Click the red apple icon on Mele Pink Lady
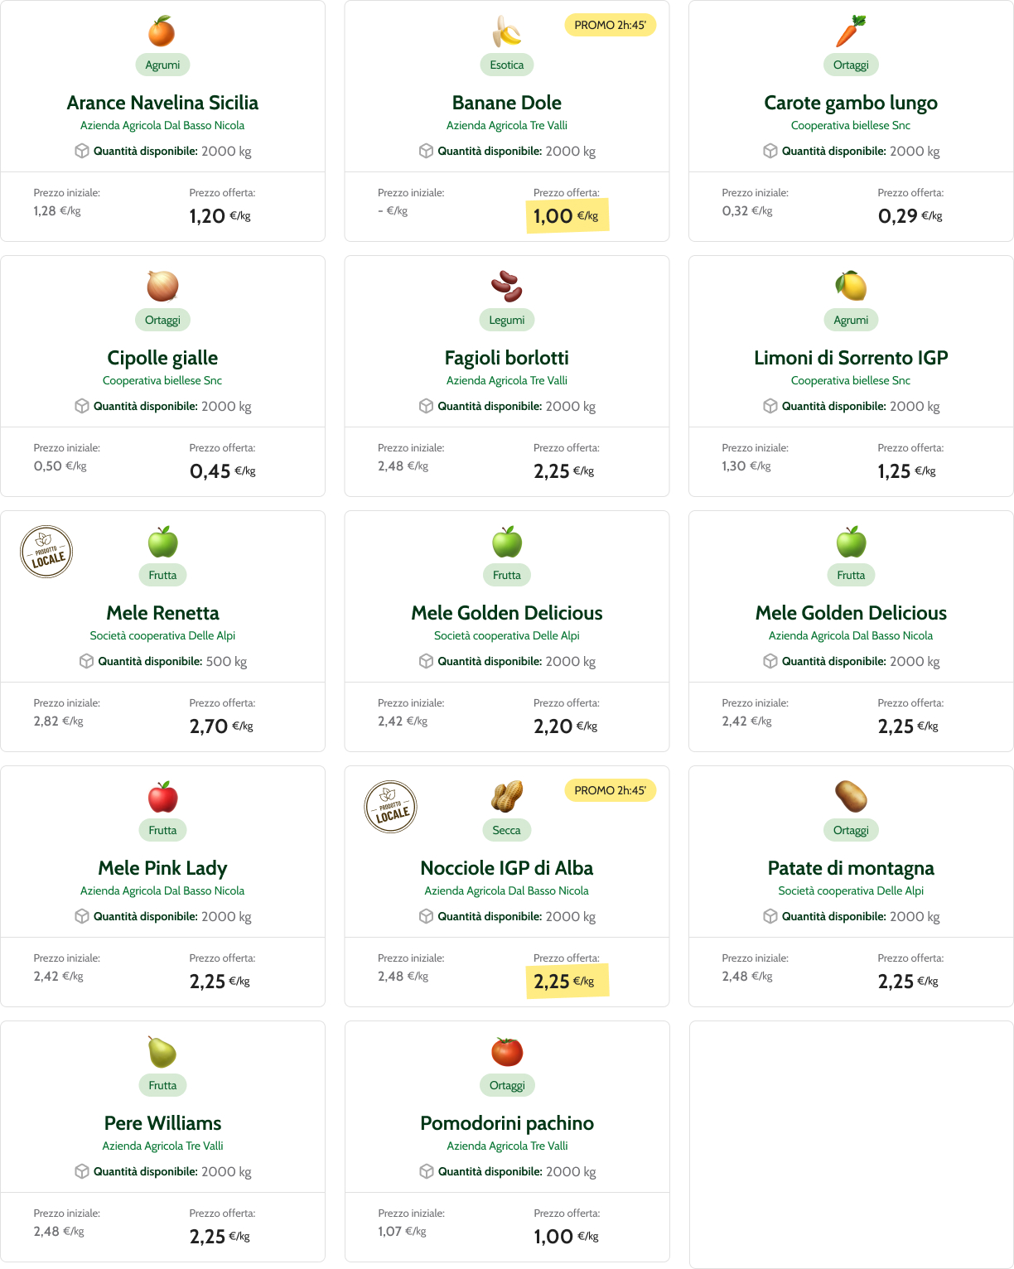Viewport: 1014px width, 1269px height. click(x=162, y=797)
